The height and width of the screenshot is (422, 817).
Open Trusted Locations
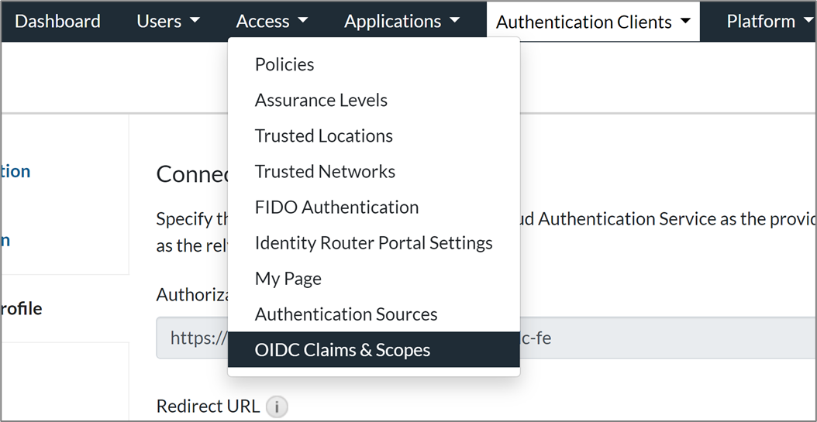click(323, 136)
